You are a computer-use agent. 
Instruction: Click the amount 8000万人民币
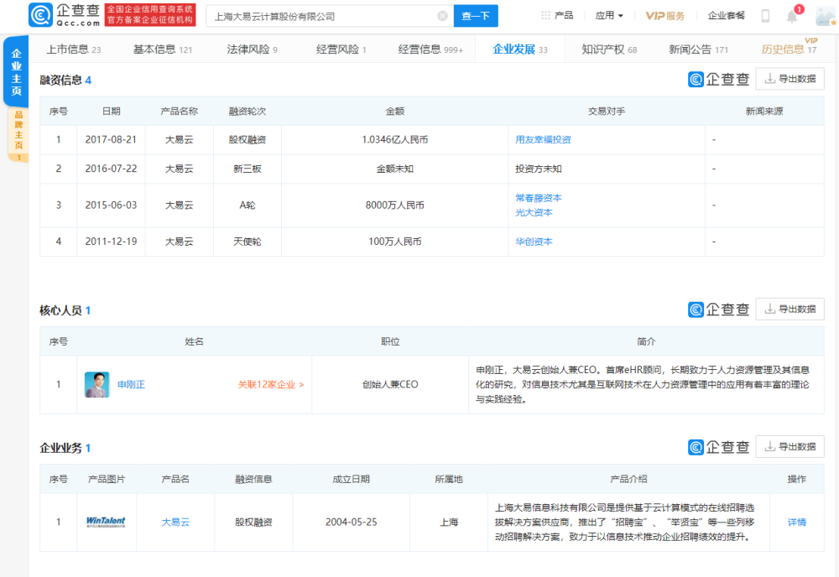click(x=395, y=205)
